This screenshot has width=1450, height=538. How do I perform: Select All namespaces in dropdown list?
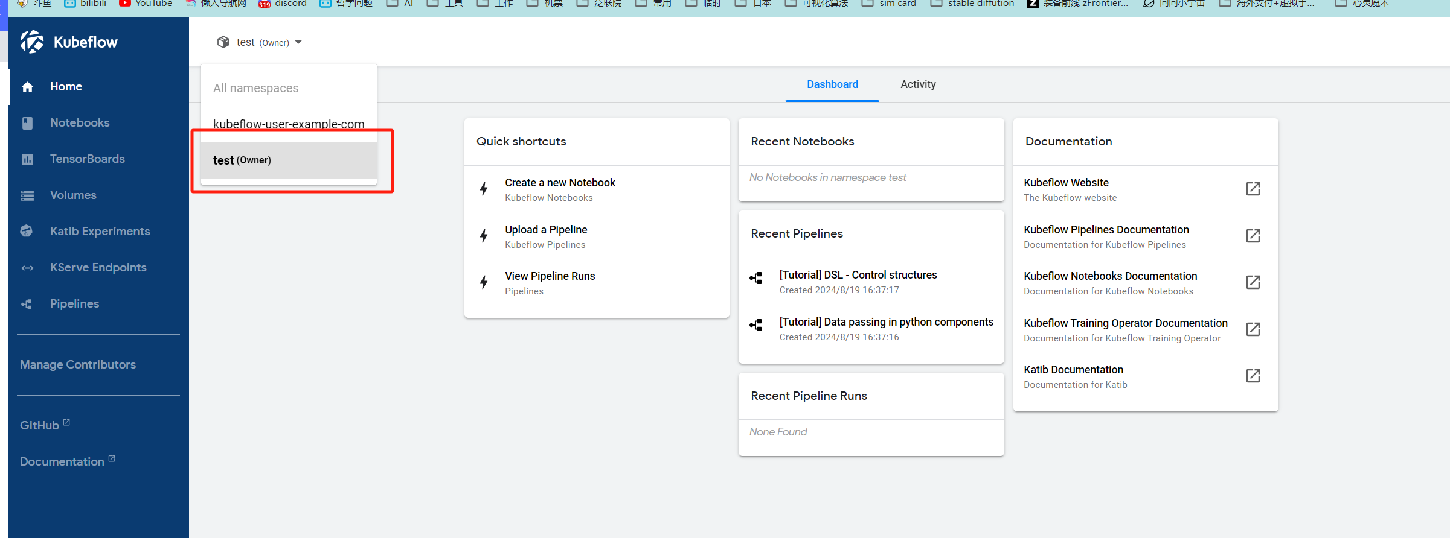coord(289,88)
